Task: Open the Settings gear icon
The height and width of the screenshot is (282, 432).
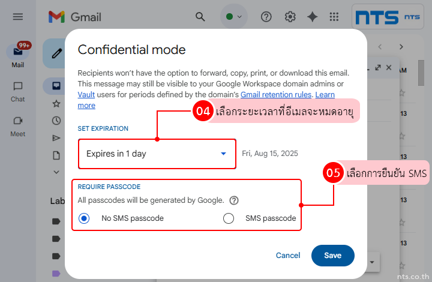Action: coord(290,17)
